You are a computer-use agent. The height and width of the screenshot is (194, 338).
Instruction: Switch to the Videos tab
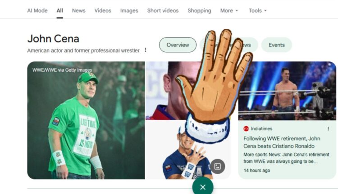(x=103, y=10)
